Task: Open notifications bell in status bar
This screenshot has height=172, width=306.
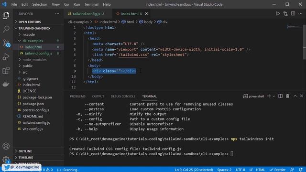Action: pyautogui.click(x=301, y=170)
